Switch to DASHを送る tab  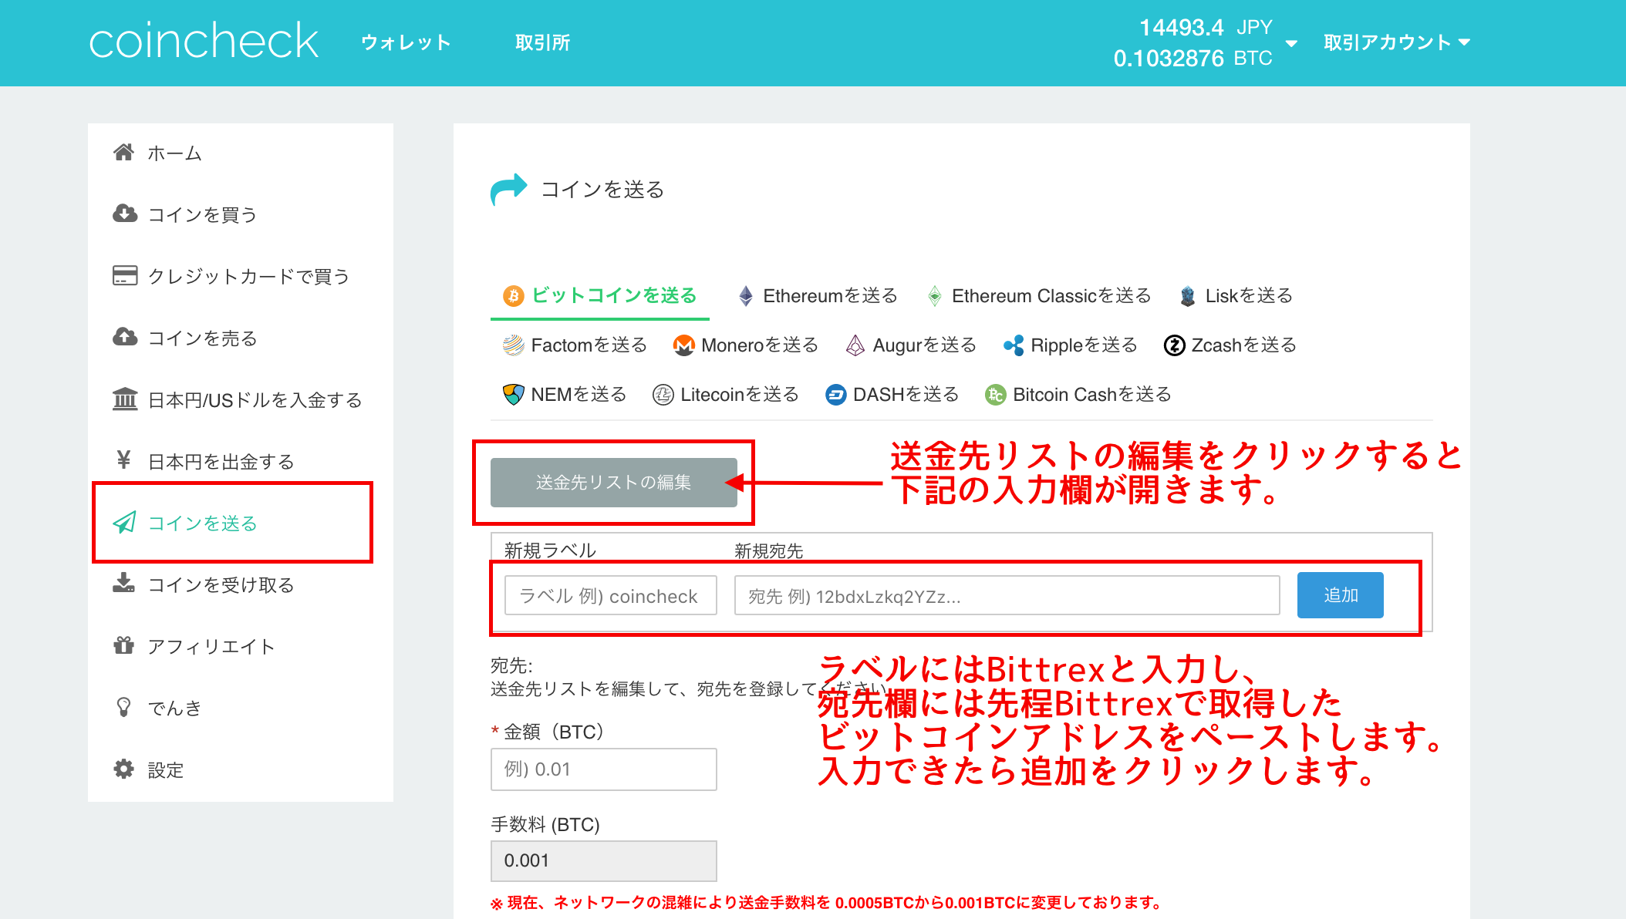(906, 394)
